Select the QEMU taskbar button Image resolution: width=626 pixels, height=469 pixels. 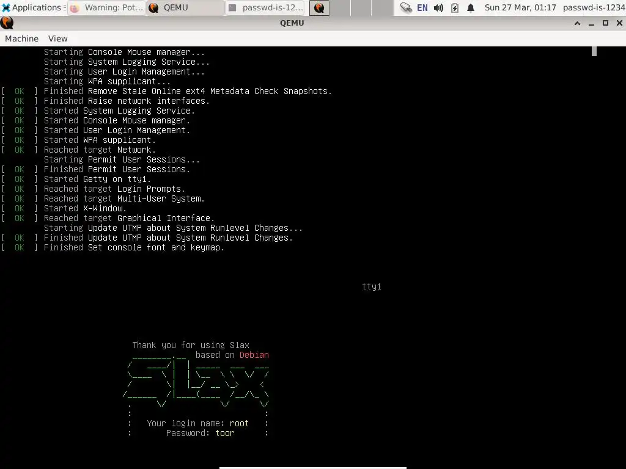coord(185,7)
